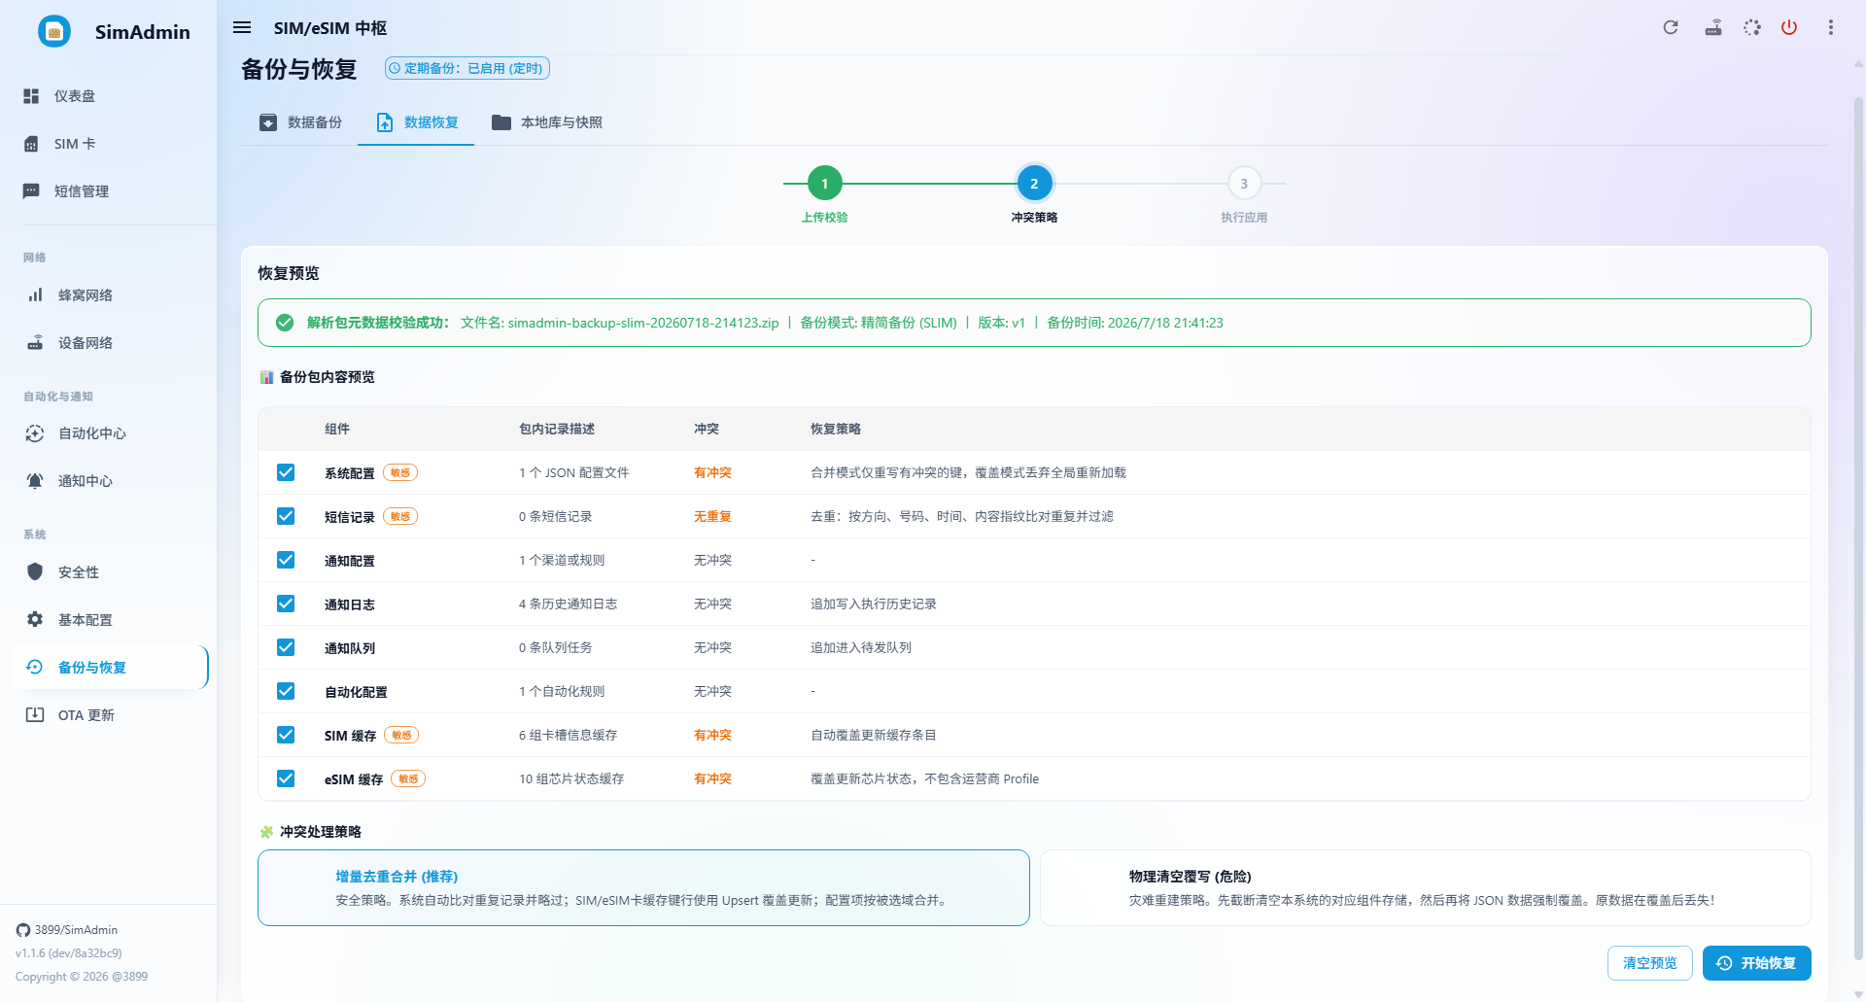Viewport: 1866px width, 1002px height.
Task: Open 基本配置 in sidebar
Action: click(108, 620)
